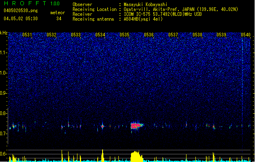Click the 0.7 kHz axis label

4,134
